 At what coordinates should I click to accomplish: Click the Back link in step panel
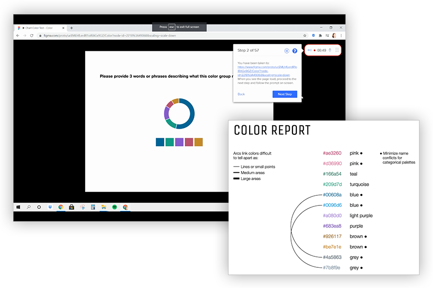[x=241, y=94]
